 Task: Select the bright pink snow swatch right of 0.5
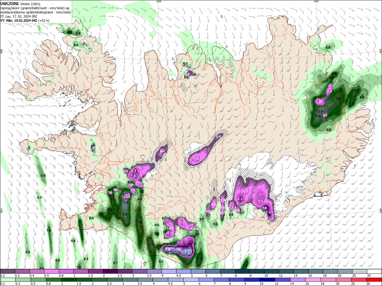coord(52,271)
